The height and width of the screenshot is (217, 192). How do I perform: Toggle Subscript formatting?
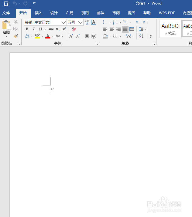click(58, 29)
